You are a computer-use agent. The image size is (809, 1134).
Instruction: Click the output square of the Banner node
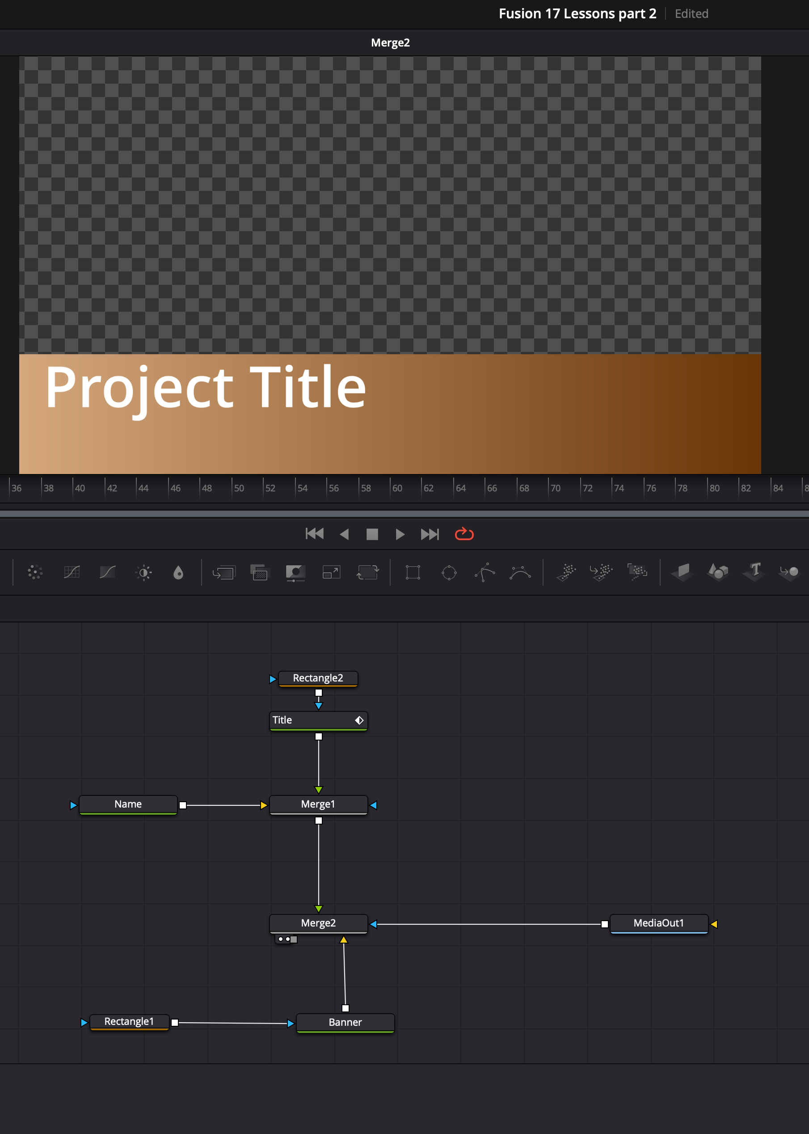(x=345, y=1008)
